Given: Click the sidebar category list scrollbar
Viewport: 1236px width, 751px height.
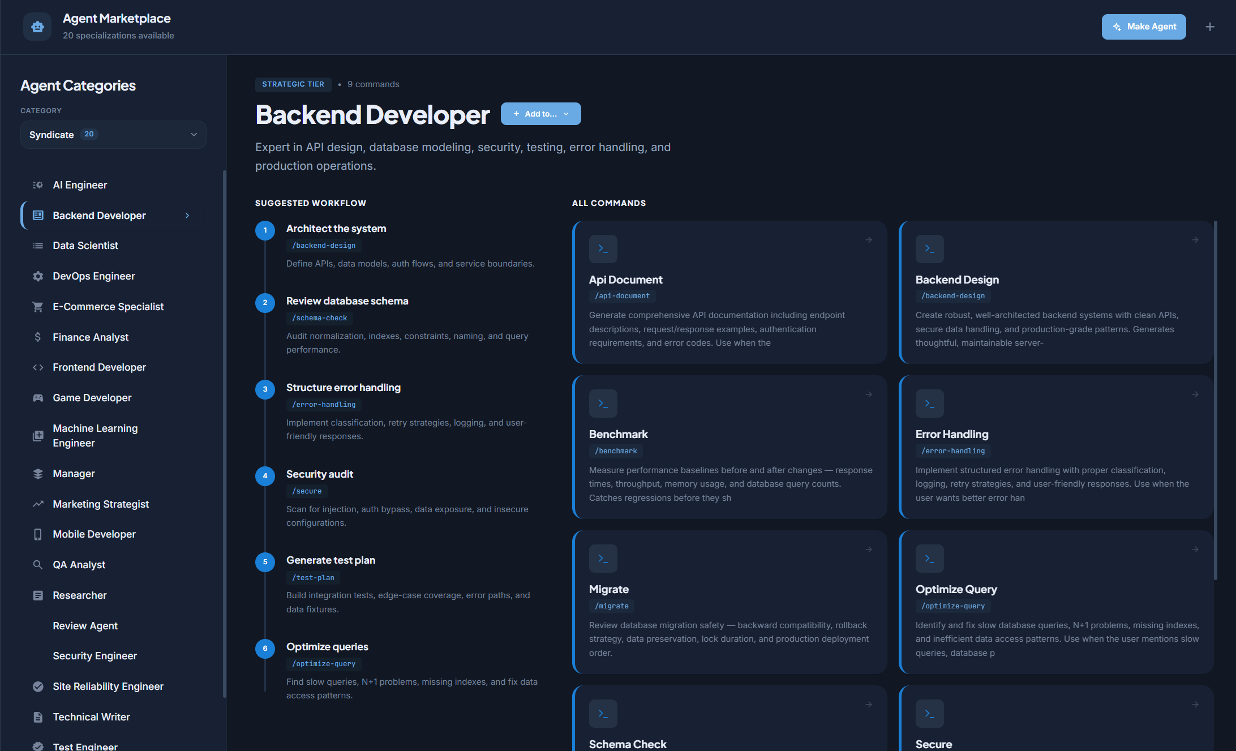Looking at the screenshot, I should click(225, 433).
